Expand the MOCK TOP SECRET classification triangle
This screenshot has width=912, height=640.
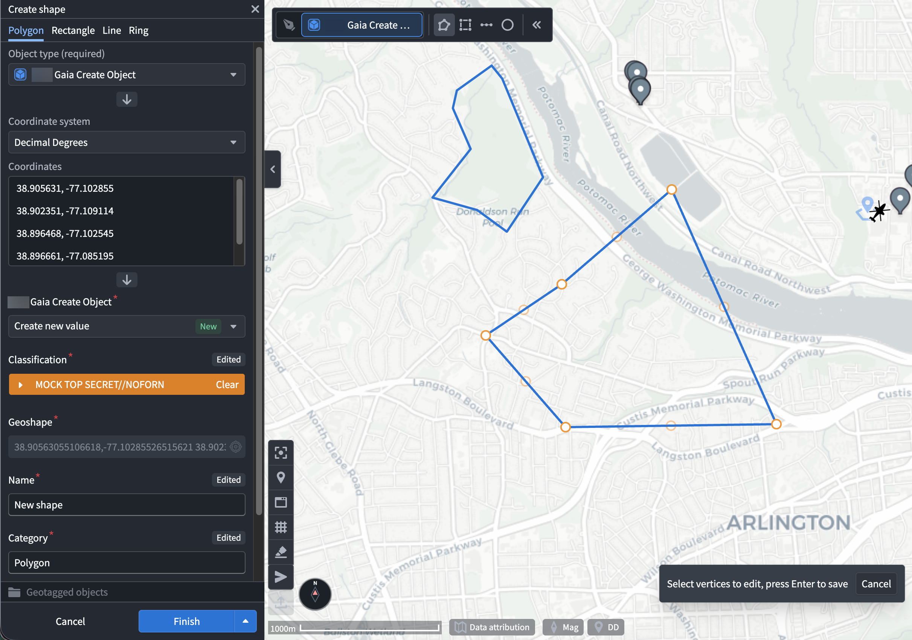click(21, 384)
